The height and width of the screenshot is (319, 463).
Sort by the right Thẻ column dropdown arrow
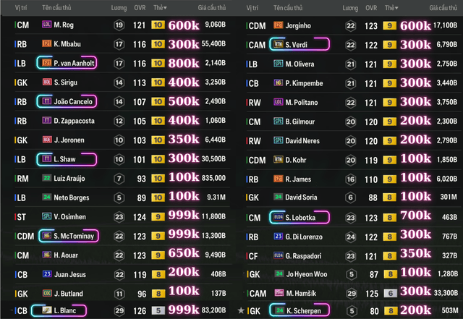tap(396, 8)
